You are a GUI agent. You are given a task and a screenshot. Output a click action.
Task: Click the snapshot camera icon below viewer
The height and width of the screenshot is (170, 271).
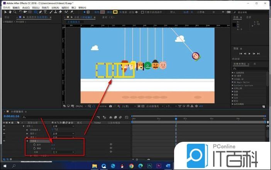click(x=110, y=106)
